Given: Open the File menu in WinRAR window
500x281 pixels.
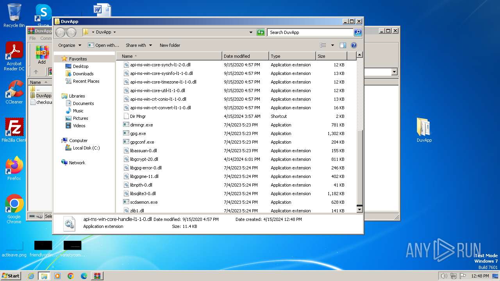Looking at the screenshot, I should (33, 38).
